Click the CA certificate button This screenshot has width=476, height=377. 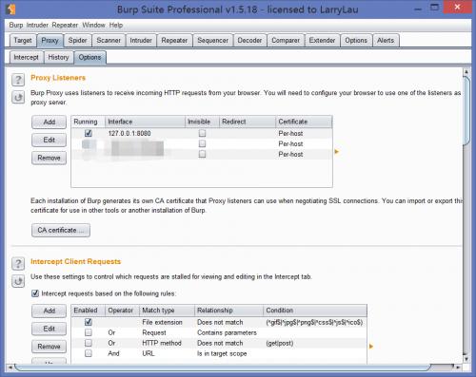coord(61,230)
